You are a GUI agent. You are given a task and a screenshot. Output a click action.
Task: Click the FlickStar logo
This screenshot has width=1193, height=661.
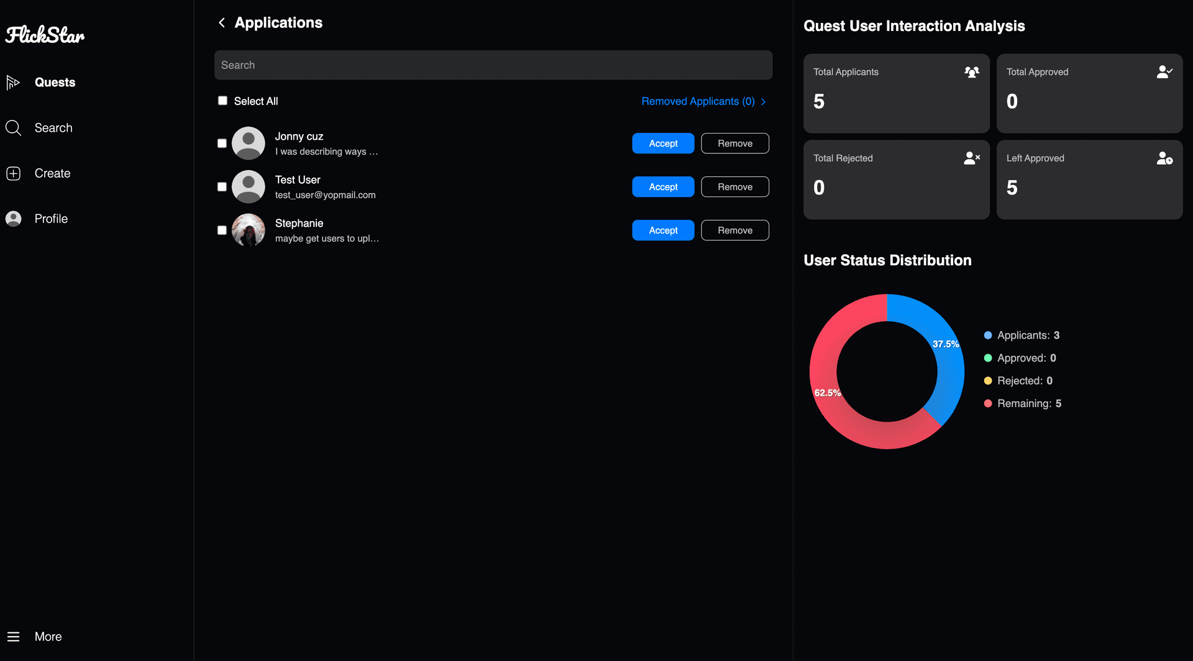point(45,35)
